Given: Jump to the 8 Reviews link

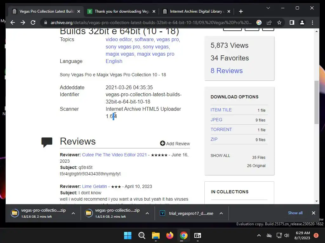Looking at the screenshot, I should click(227, 71).
